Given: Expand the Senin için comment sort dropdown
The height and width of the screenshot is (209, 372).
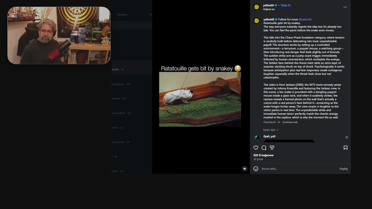Looking at the screenshot, I should pyautogui.click(x=271, y=130).
